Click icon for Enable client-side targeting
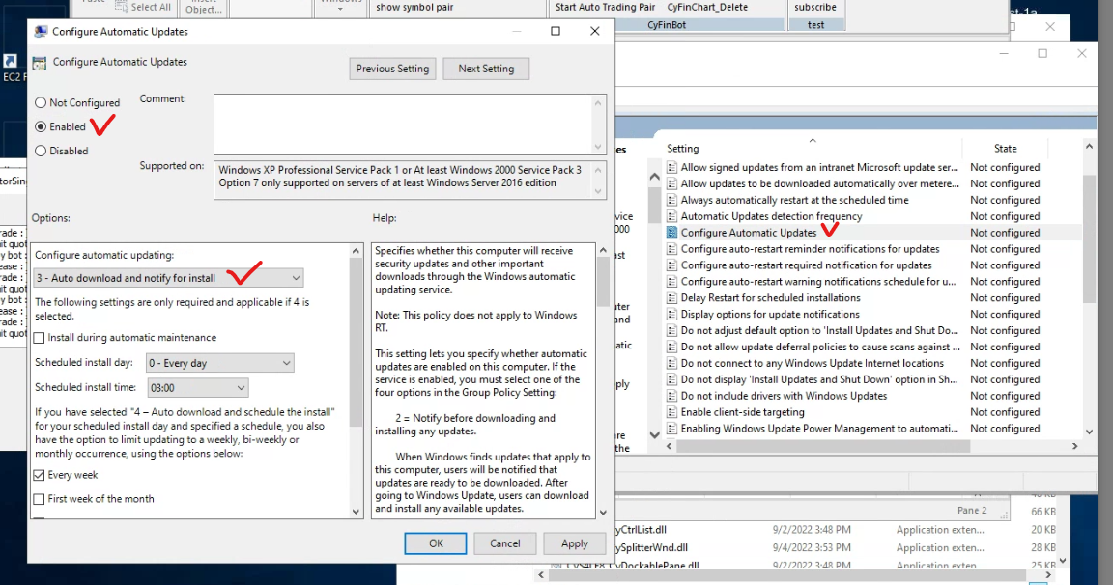 point(671,412)
